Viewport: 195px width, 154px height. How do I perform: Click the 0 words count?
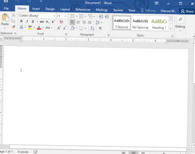pyautogui.click(x=23, y=152)
